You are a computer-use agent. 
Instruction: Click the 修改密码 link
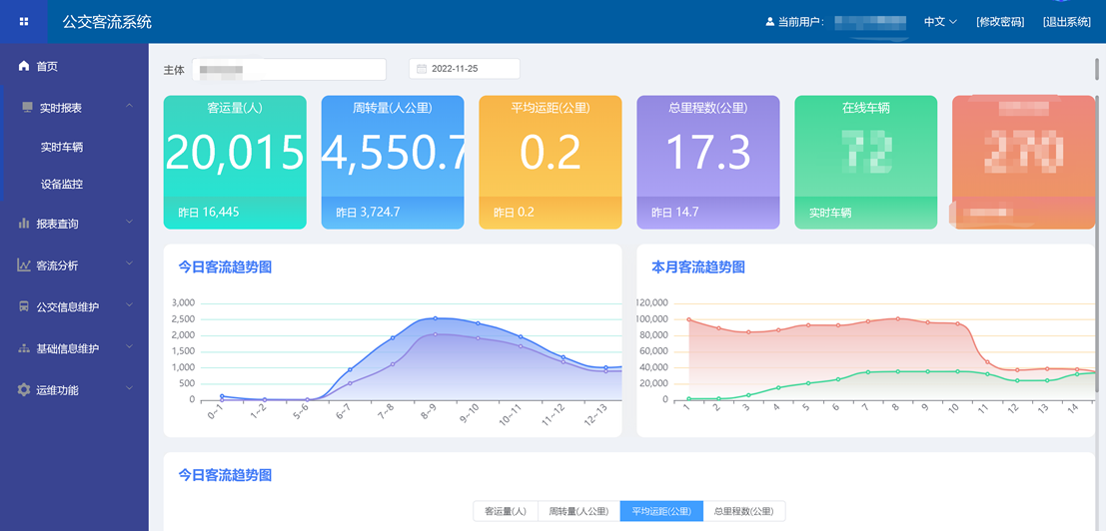point(1000,22)
